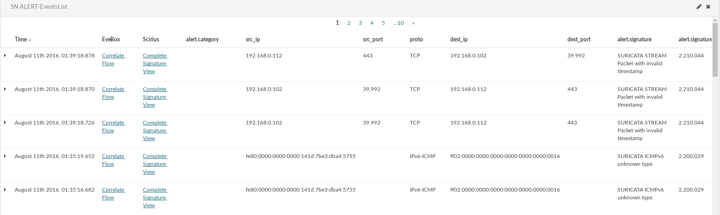Expand the 01:39:18.870 event row
This screenshot has width=720, height=215.
[5, 89]
